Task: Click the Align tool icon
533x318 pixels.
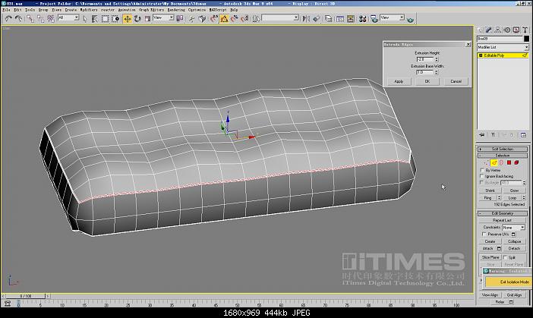Action: [x=317, y=19]
